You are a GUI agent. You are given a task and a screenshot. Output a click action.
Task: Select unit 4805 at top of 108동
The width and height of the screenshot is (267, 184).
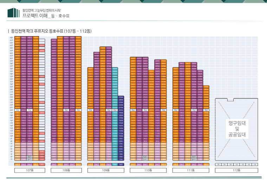click(78, 37)
